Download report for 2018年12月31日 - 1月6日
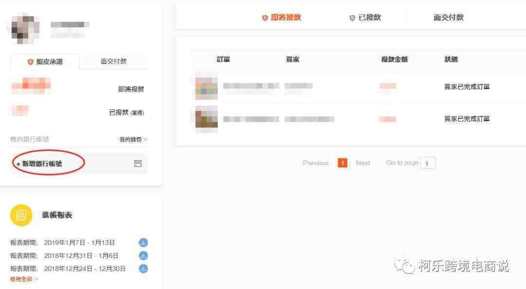Viewport: 526px width, 289px height. (x=143, y=255)
